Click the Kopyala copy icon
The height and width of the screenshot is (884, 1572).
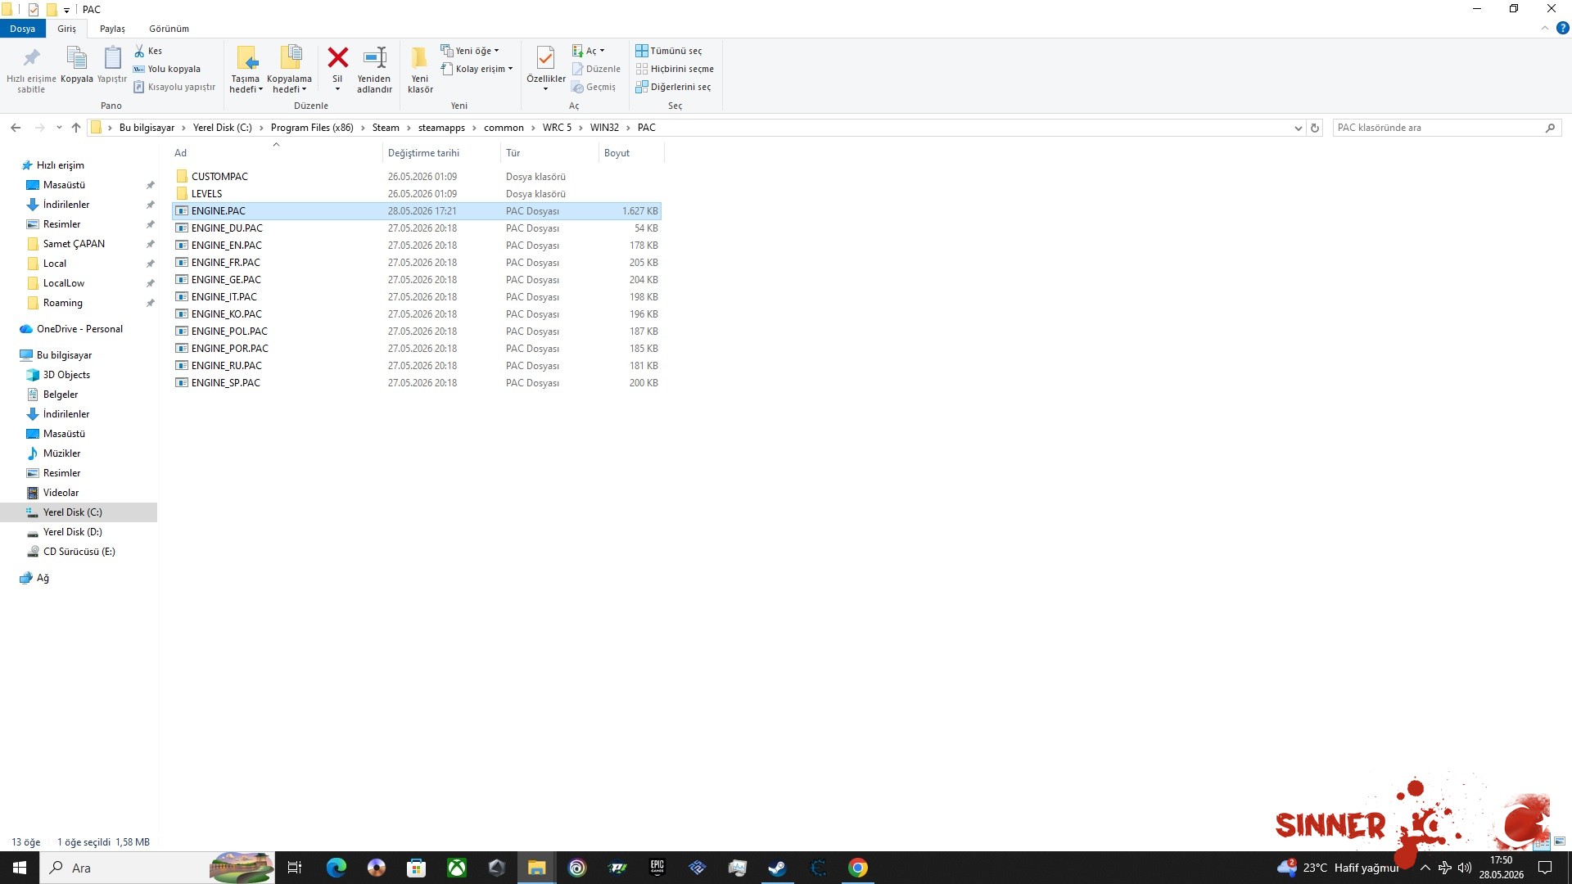[x=76, y=58]
